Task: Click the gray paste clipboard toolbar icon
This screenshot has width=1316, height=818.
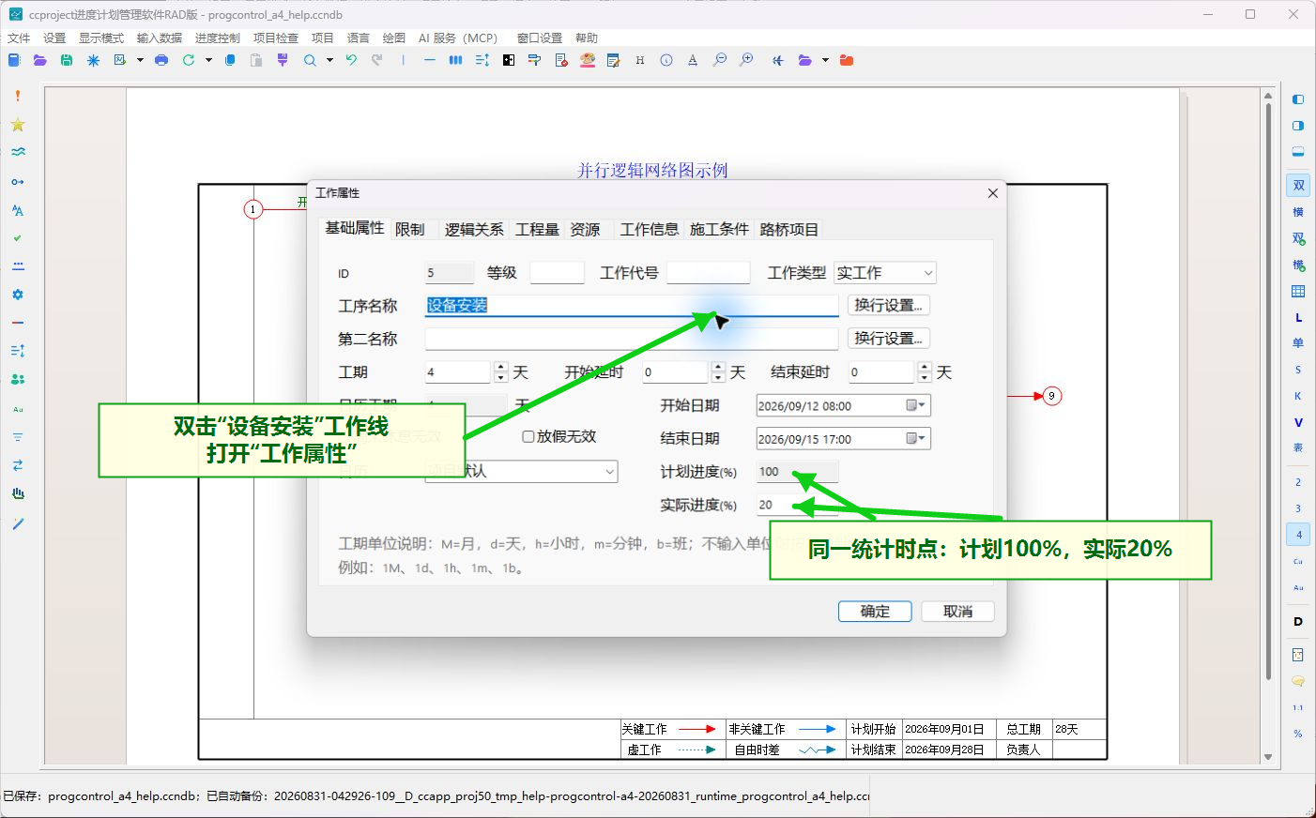Action: 256,60
